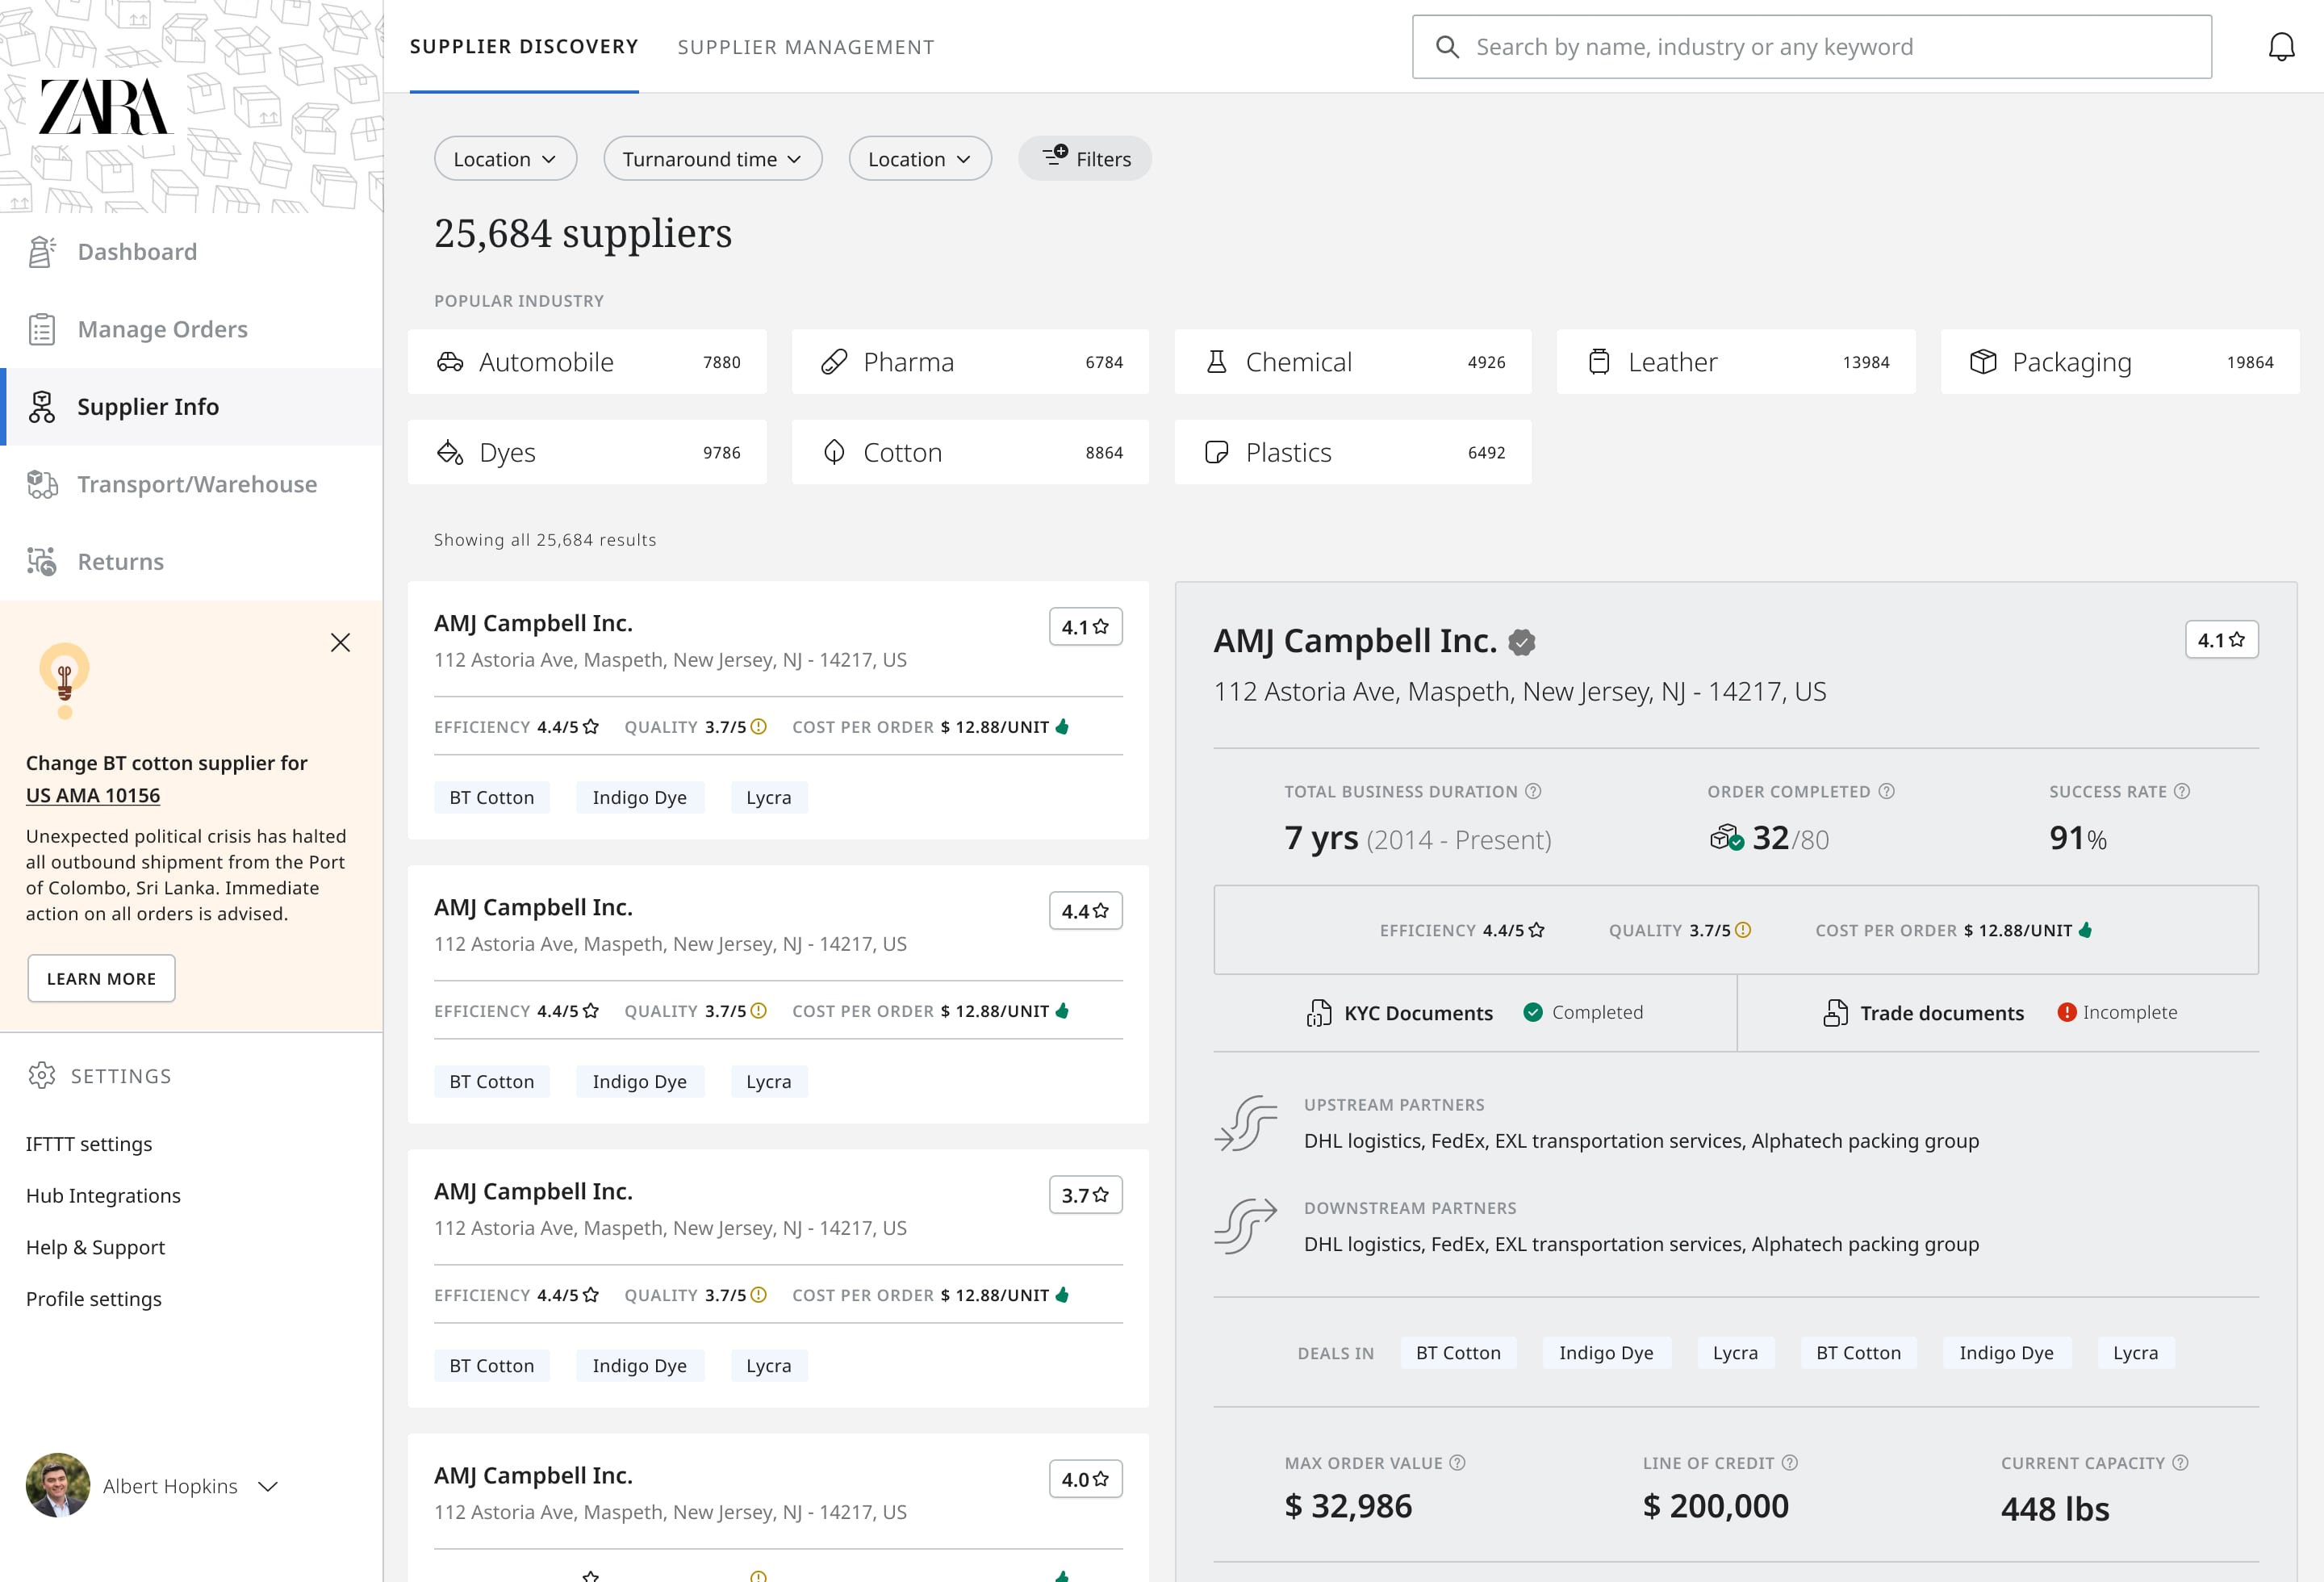This screenshot has width=2324, height=1582.
Task: Choose the Leather industry card
Action: click(1736, 362)
